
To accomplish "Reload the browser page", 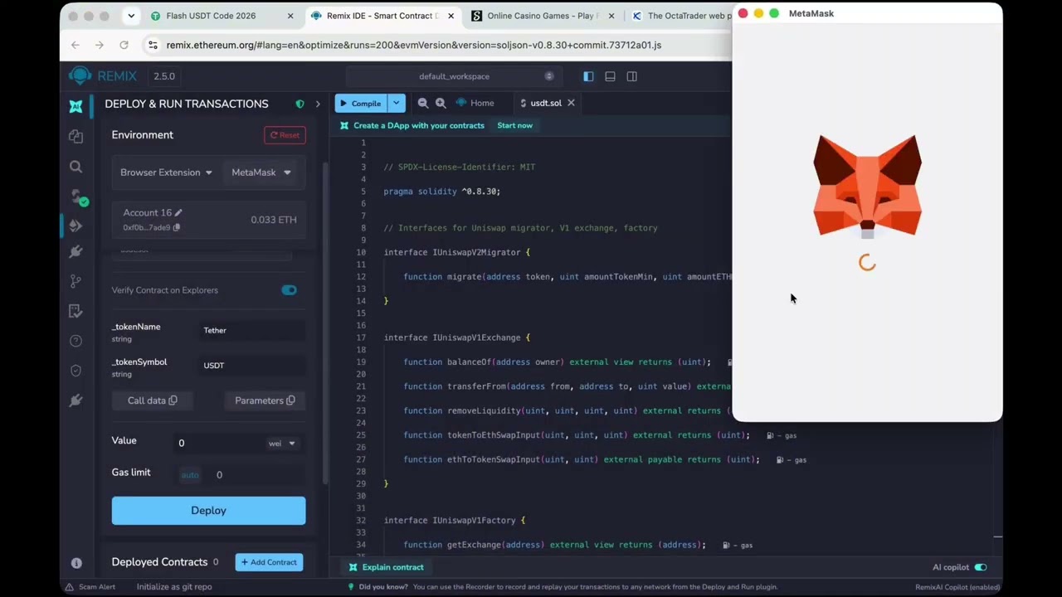I will pos(124,45).
